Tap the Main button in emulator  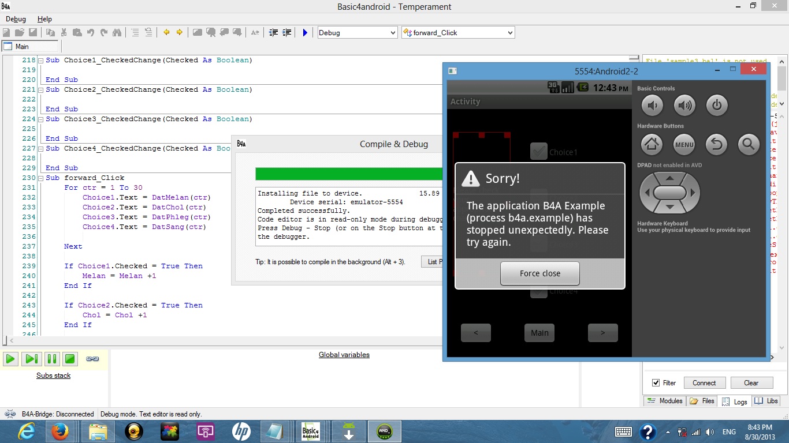click(539, 333)
